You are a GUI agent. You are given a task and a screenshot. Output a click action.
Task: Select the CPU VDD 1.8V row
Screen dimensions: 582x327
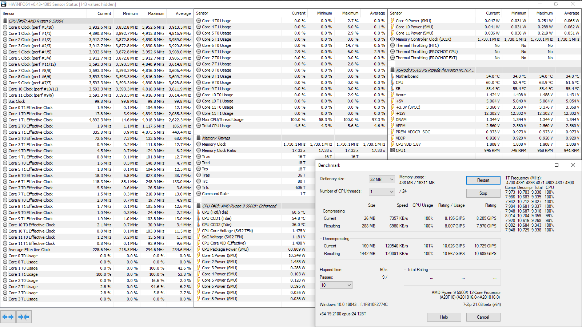[485, 144]
